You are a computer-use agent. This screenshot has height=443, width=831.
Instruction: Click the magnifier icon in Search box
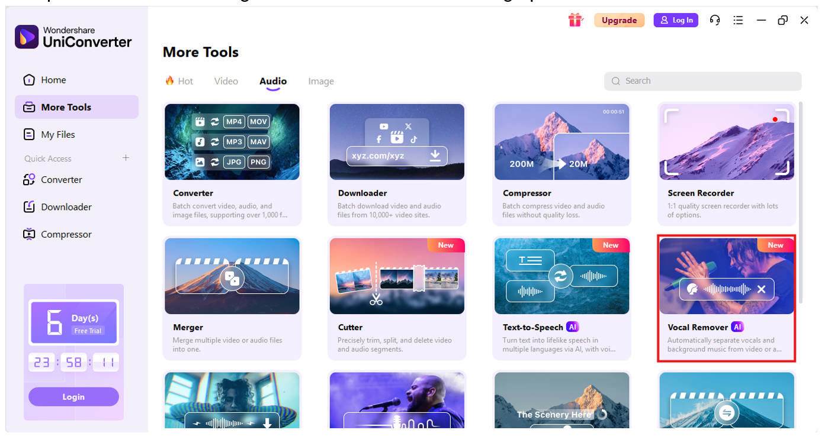616,81
